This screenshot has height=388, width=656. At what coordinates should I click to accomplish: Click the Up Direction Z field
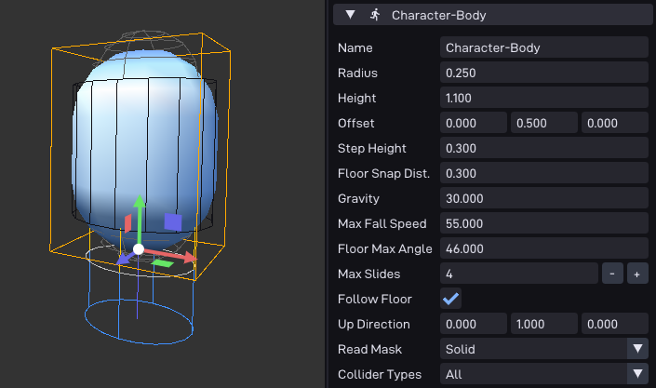[x=614, y=324]
